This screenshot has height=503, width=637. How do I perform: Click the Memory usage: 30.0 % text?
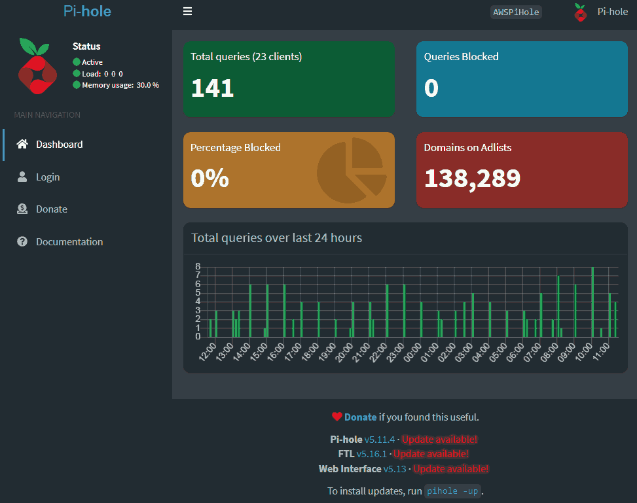[x=120, y=85]
